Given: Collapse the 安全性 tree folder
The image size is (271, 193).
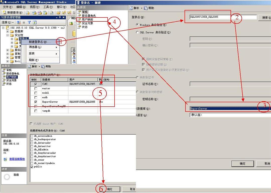Looking at the screenshot, I should click(8, 35).
